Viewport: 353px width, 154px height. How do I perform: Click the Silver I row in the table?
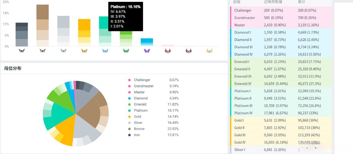tap(281, 150)
